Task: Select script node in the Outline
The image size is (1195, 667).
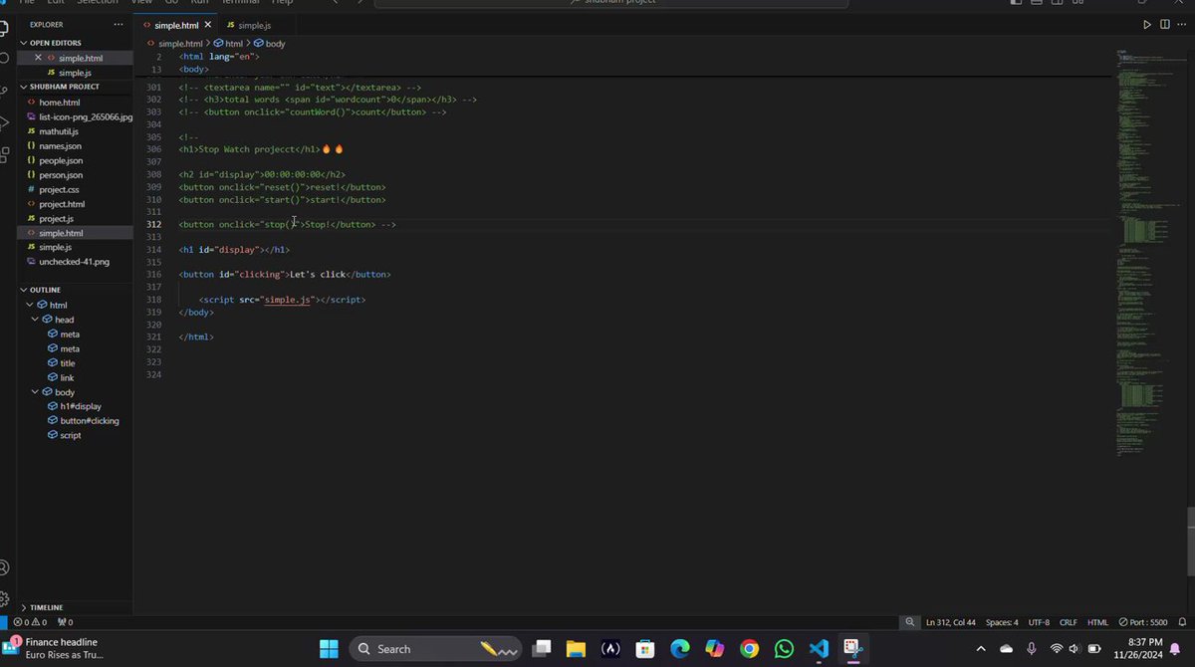Action: [x=71, y=435]
